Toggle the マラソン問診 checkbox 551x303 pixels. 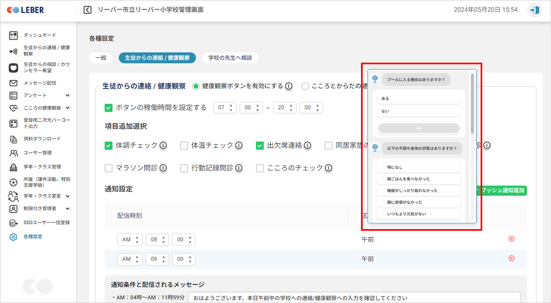(x=109, y=168)
